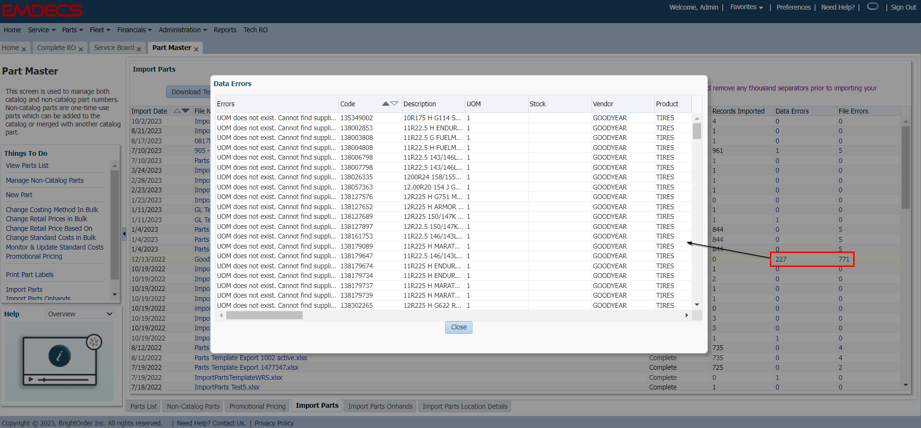
Task: Open Reports in the menu bar
Action: (225, 30)
